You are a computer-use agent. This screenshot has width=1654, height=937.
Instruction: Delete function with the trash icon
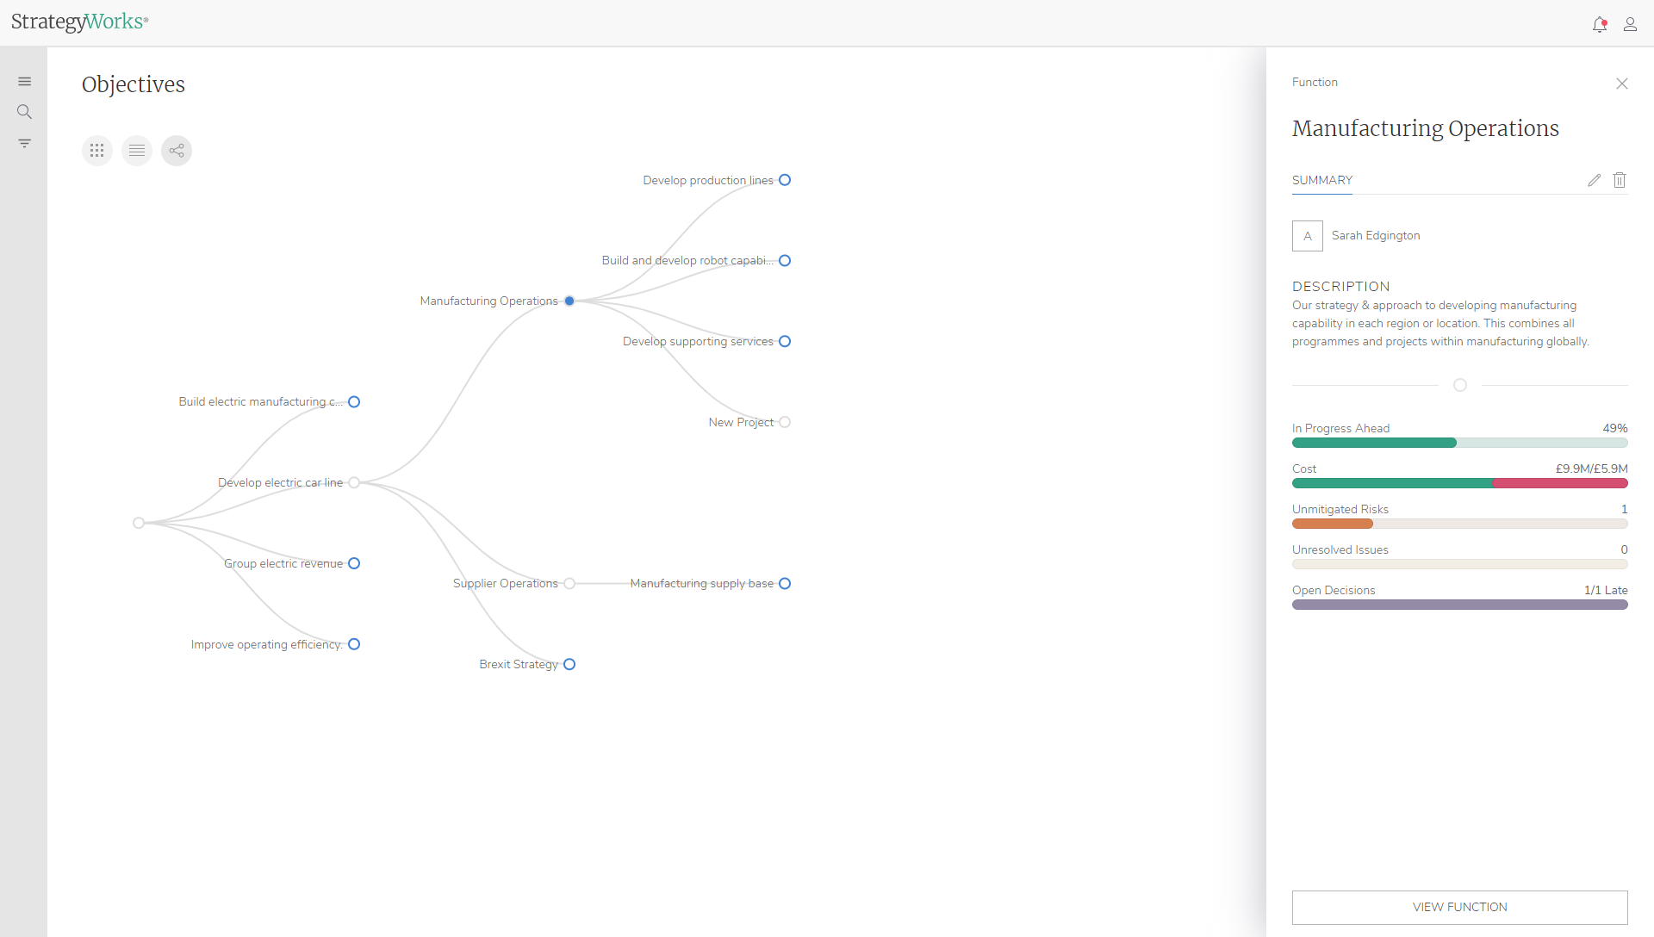[x=1620, y=180]
